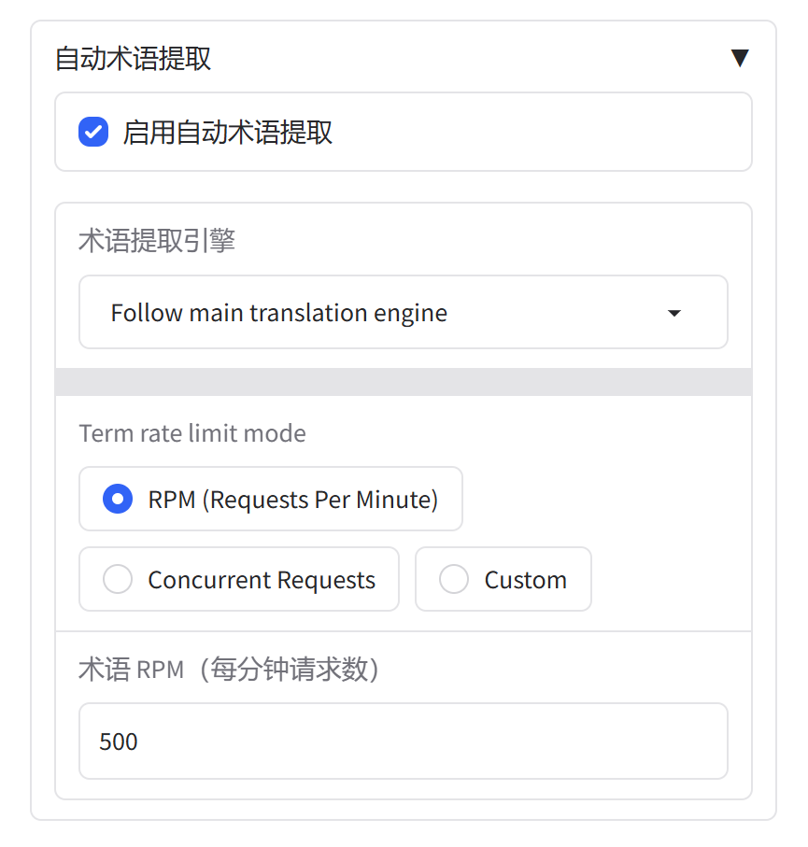The width and height of the screenshot is (808, 847).
Task: Click the dropdown arrow on the engine selector
Action: point(673,314)
